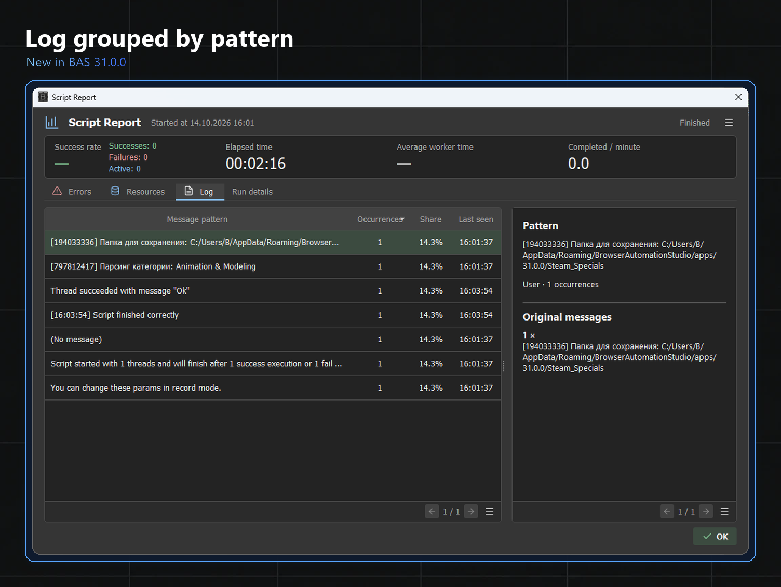Select the Log tab
The width and height of the screenshot is (781, 587).
pyautogui.click(x=200, y=192)
